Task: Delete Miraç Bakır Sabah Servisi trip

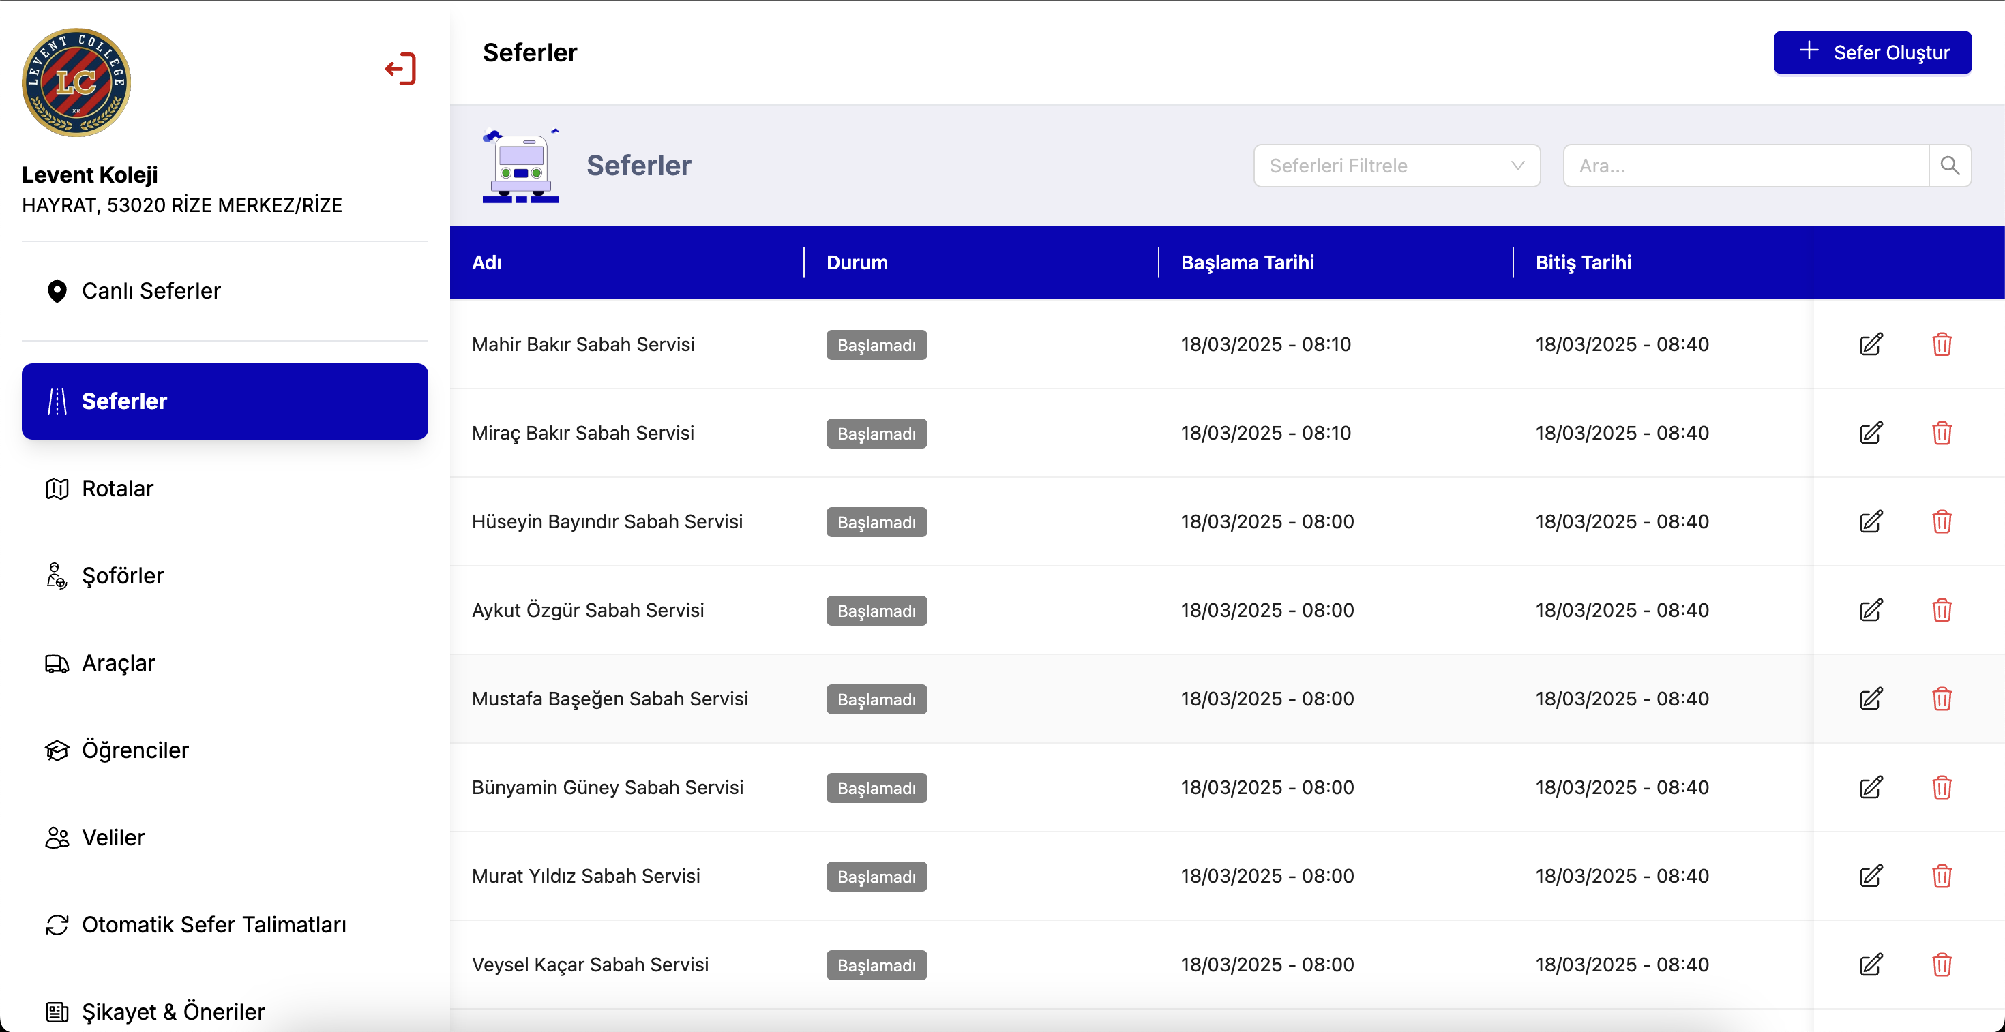Action: 1941,433
